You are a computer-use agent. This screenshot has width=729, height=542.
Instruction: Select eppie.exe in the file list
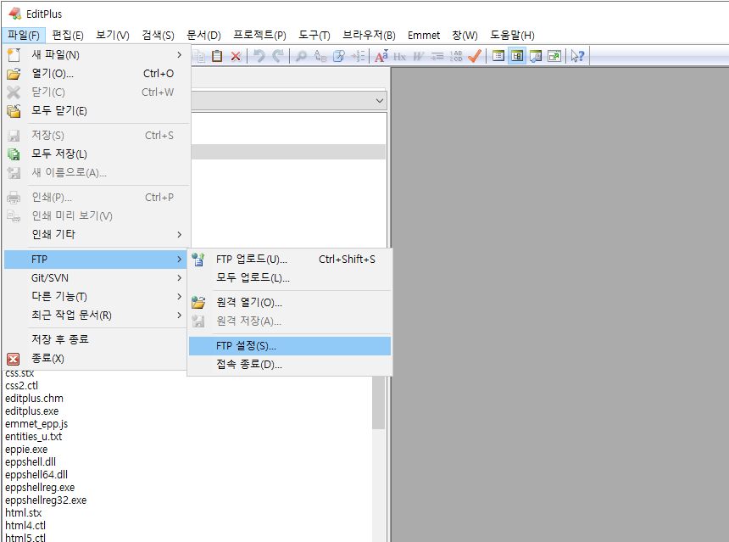tap(26, 450)
